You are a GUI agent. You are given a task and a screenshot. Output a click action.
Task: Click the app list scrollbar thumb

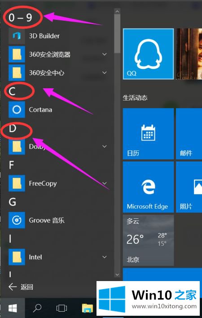tap(117, 33)
